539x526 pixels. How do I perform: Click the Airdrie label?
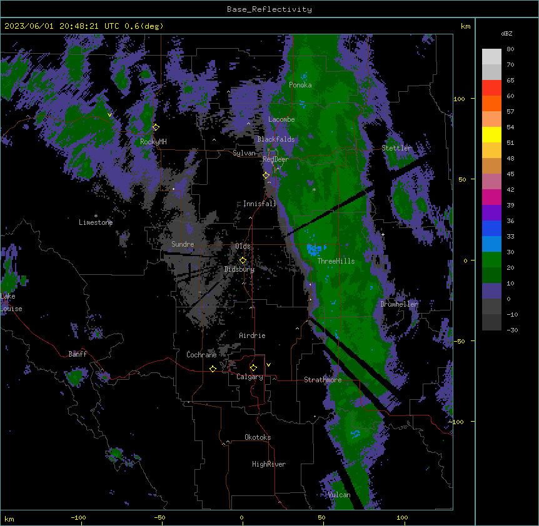[x=252, y=335]
